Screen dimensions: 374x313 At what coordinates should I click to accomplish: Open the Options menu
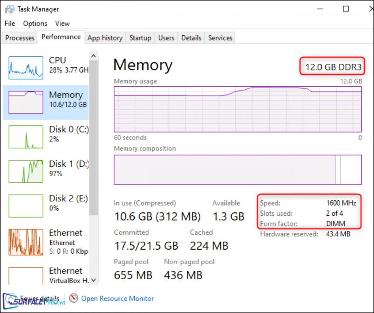pos(35,23)
